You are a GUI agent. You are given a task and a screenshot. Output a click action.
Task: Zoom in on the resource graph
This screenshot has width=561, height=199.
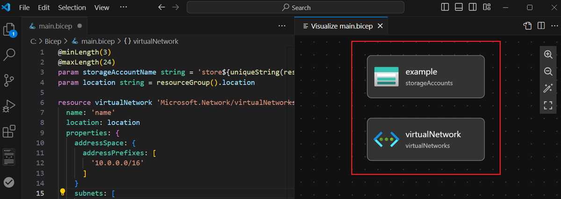coord(548,54)
